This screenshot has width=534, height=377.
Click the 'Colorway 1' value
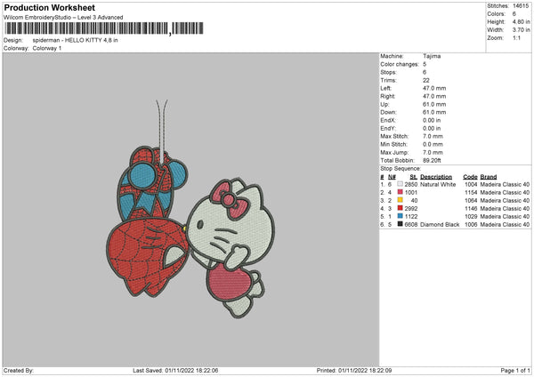pos(47,48)
